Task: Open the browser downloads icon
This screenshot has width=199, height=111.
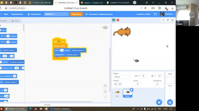Action: click(172, 8)
